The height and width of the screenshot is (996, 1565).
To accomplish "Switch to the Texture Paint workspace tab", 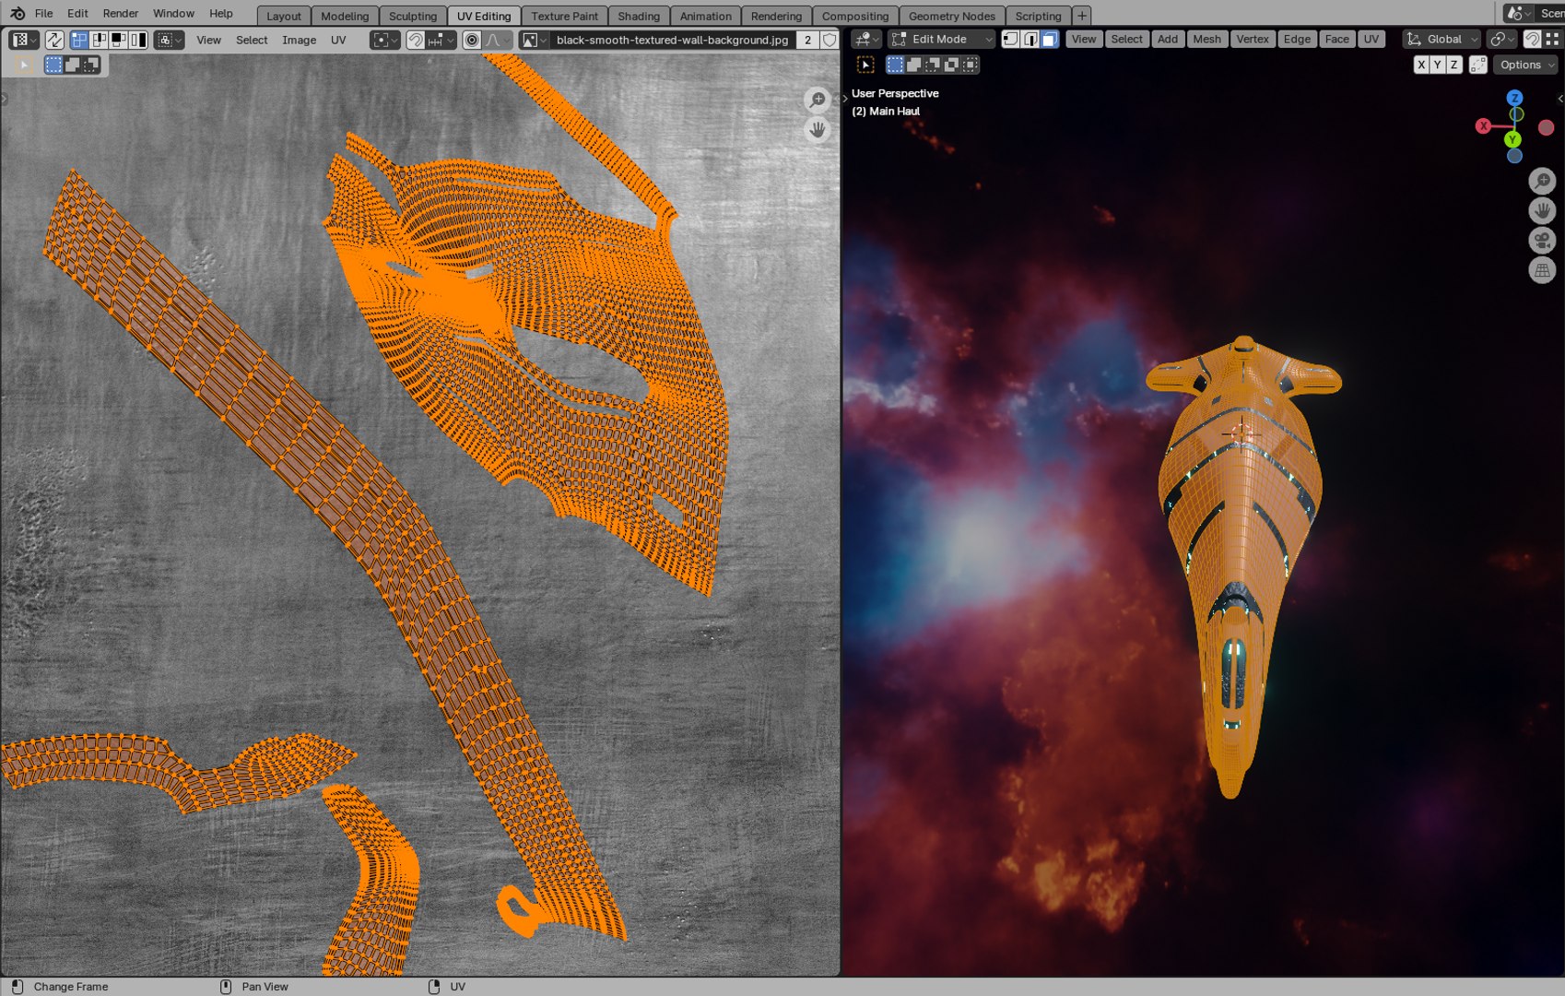I will (564, 16).
